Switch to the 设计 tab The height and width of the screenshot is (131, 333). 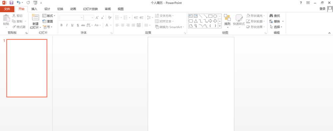[47, 9]
